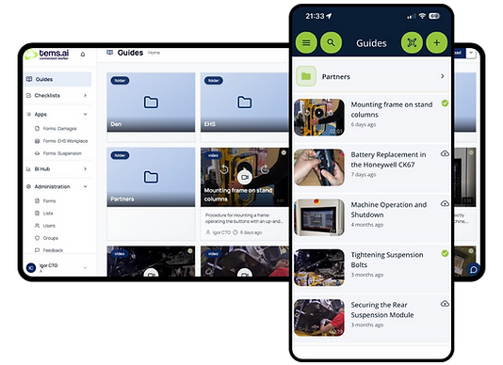Click the Tightening Suspension Bolts thumbnail
Image resolution: width=503 pixels, height=365 pixels.
319,267
